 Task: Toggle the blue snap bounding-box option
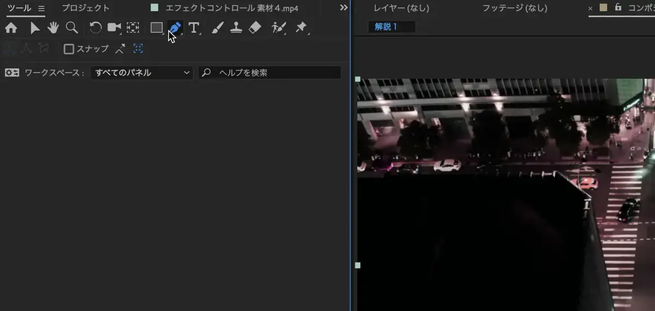pyautogui.click(x=138, y=49)
